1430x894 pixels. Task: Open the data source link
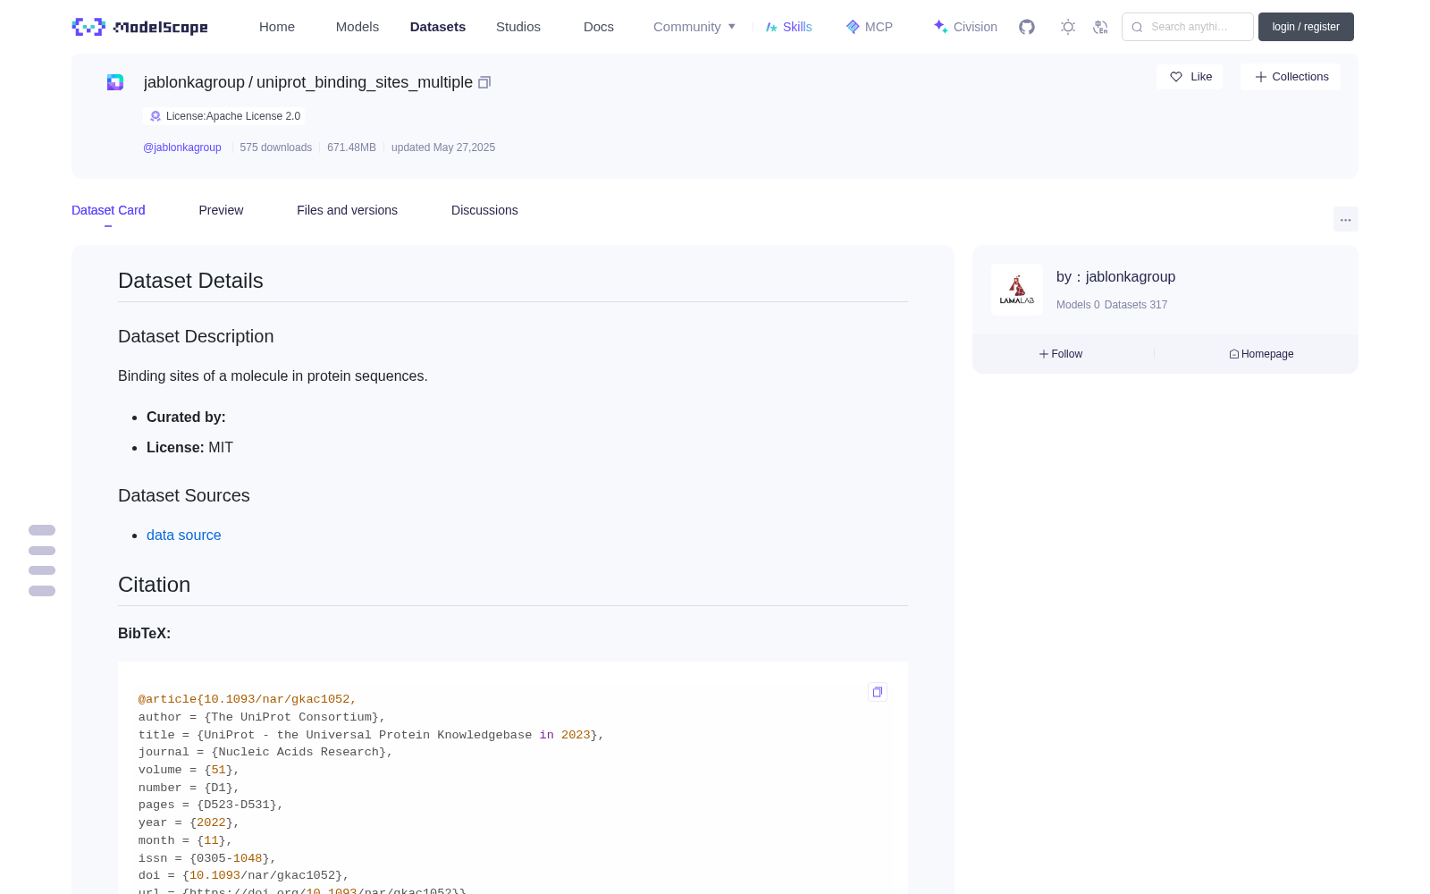coord(184,535)
